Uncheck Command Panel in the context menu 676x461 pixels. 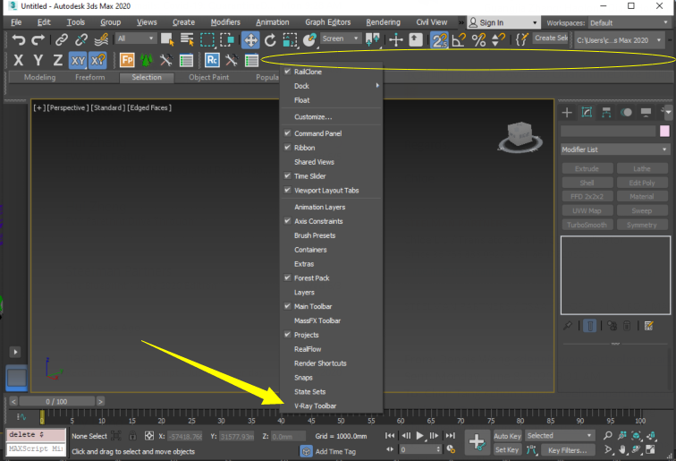[x=331, y=133]
